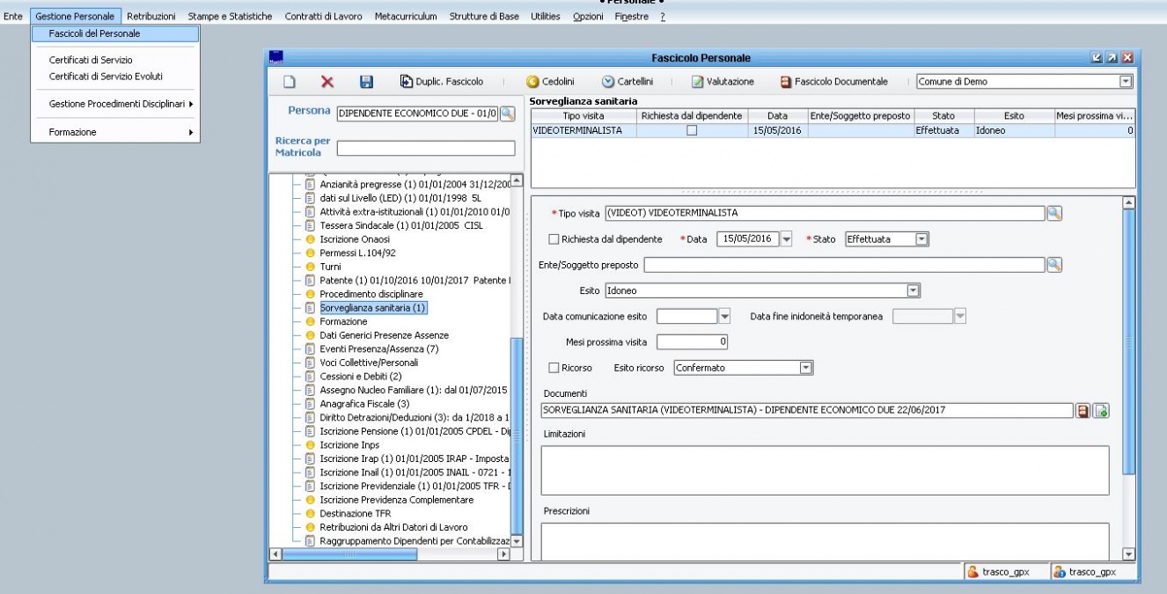Click the Tipo visita lookup magnifier

tap(1054, 213)
